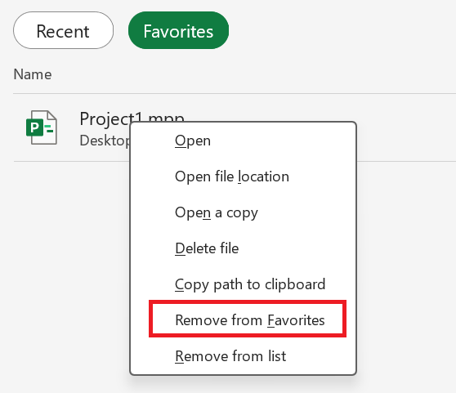Click Copy path to clipboard

250,284
